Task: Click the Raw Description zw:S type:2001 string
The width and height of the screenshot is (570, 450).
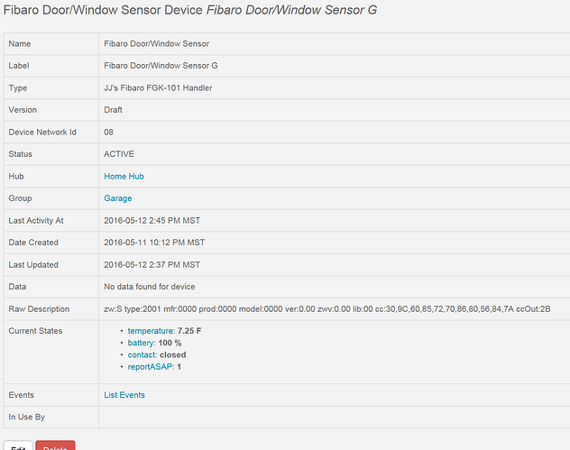Action: pos(327,309)
